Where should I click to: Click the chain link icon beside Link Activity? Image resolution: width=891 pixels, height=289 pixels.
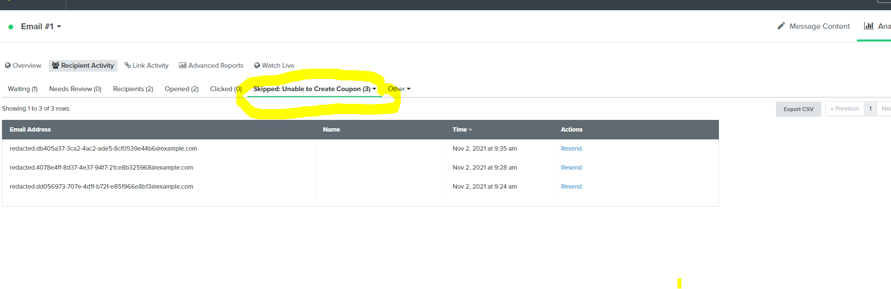[x=128, y=65]
